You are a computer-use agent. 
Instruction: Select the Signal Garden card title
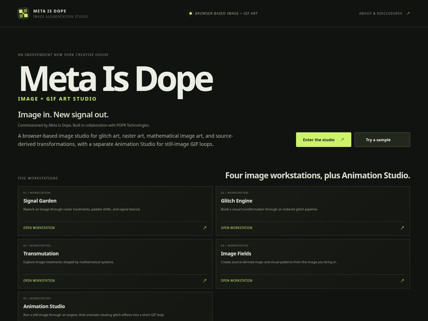coord(40,201)
